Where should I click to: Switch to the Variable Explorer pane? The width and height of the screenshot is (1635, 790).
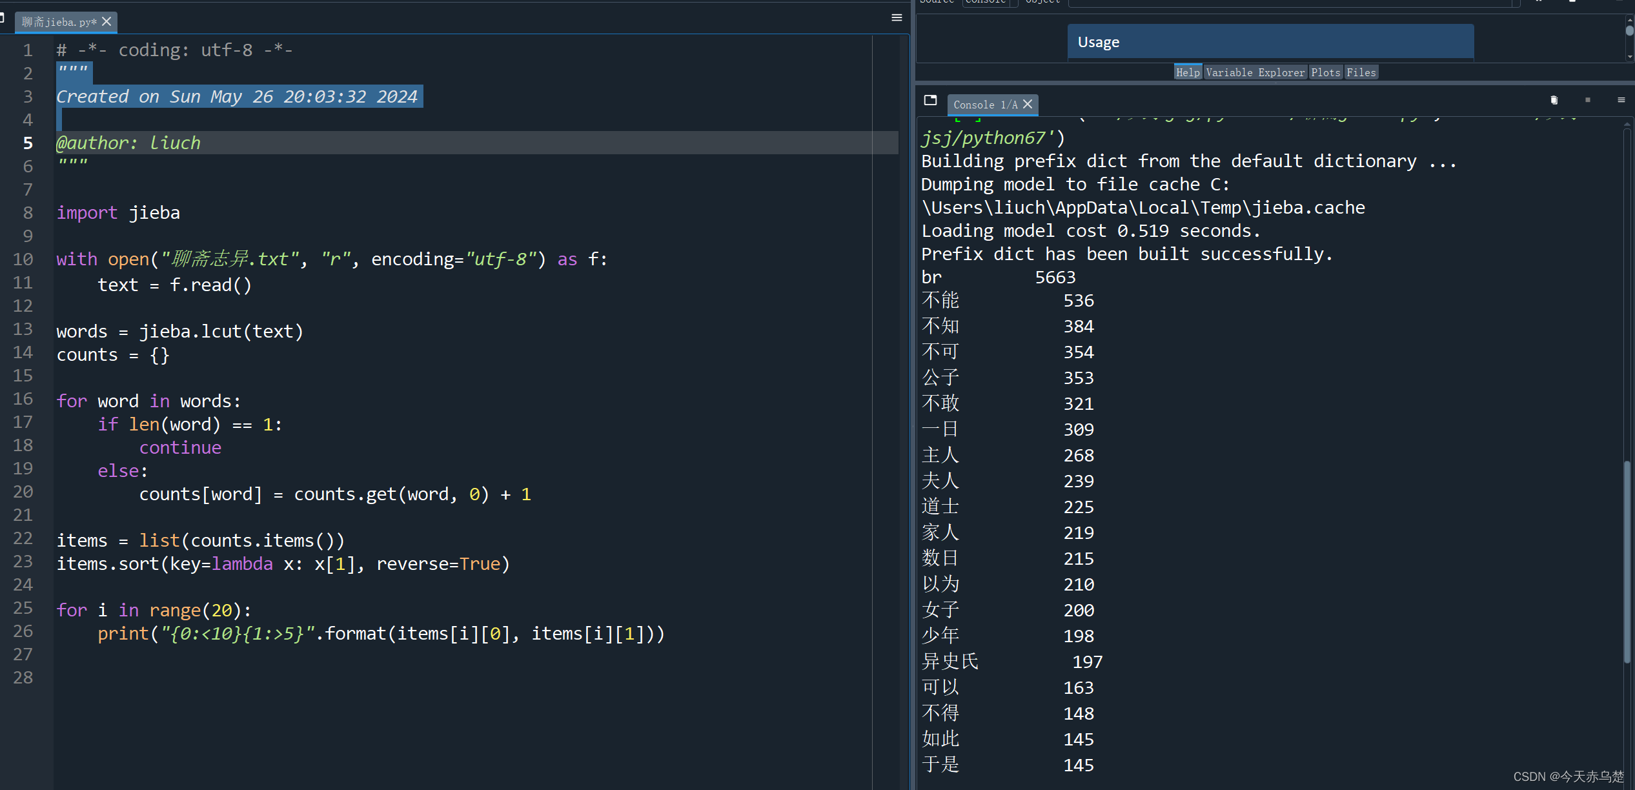(x=1254, y=72)
